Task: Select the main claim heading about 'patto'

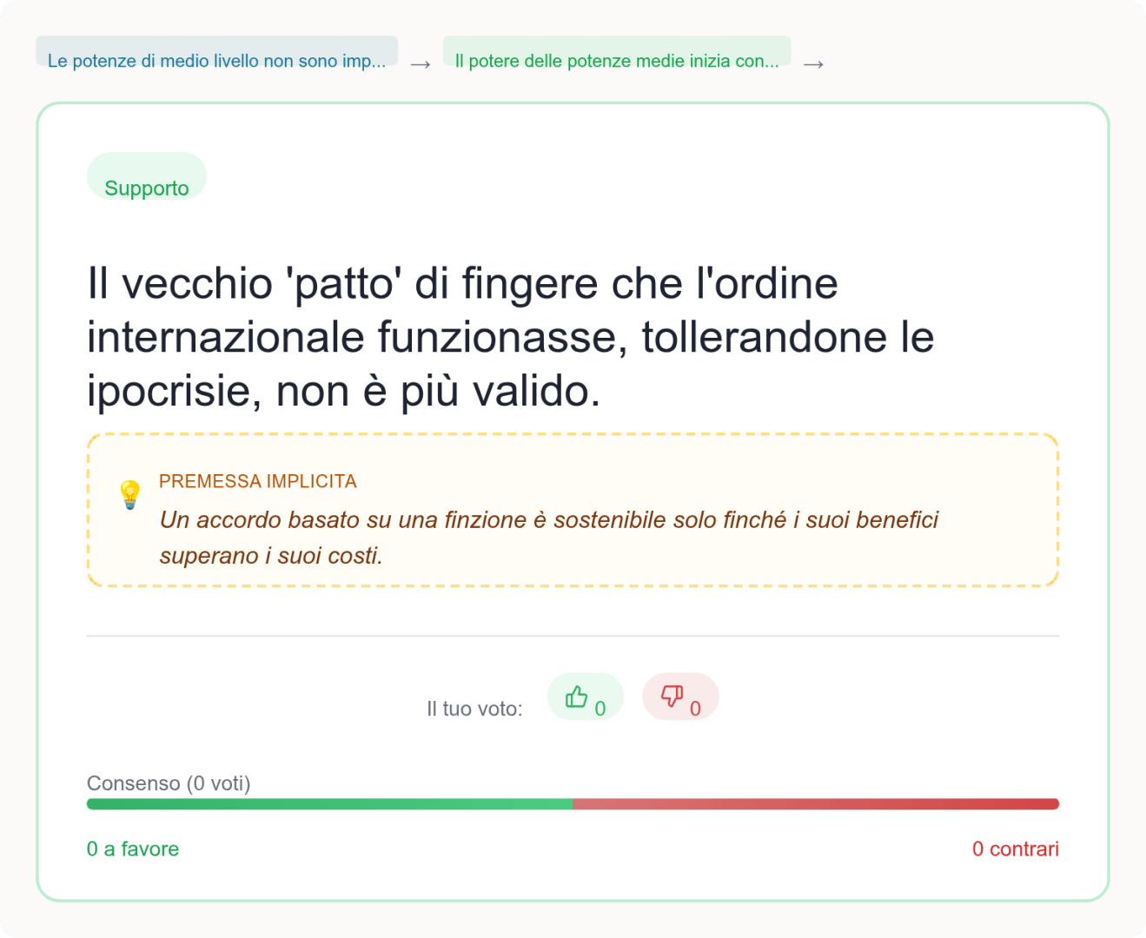Action: click(510, 337)
